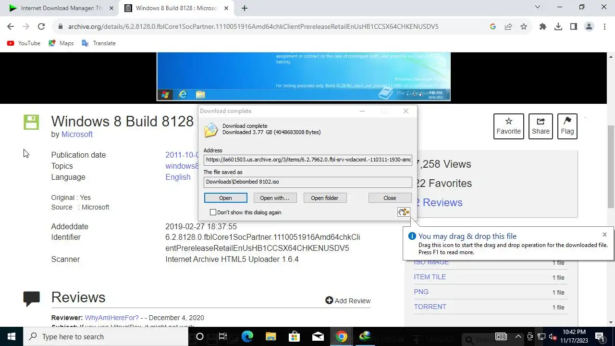Click the taskbar clock showing 10:42 PM
615x346 pixels.
tap(574, 336)
